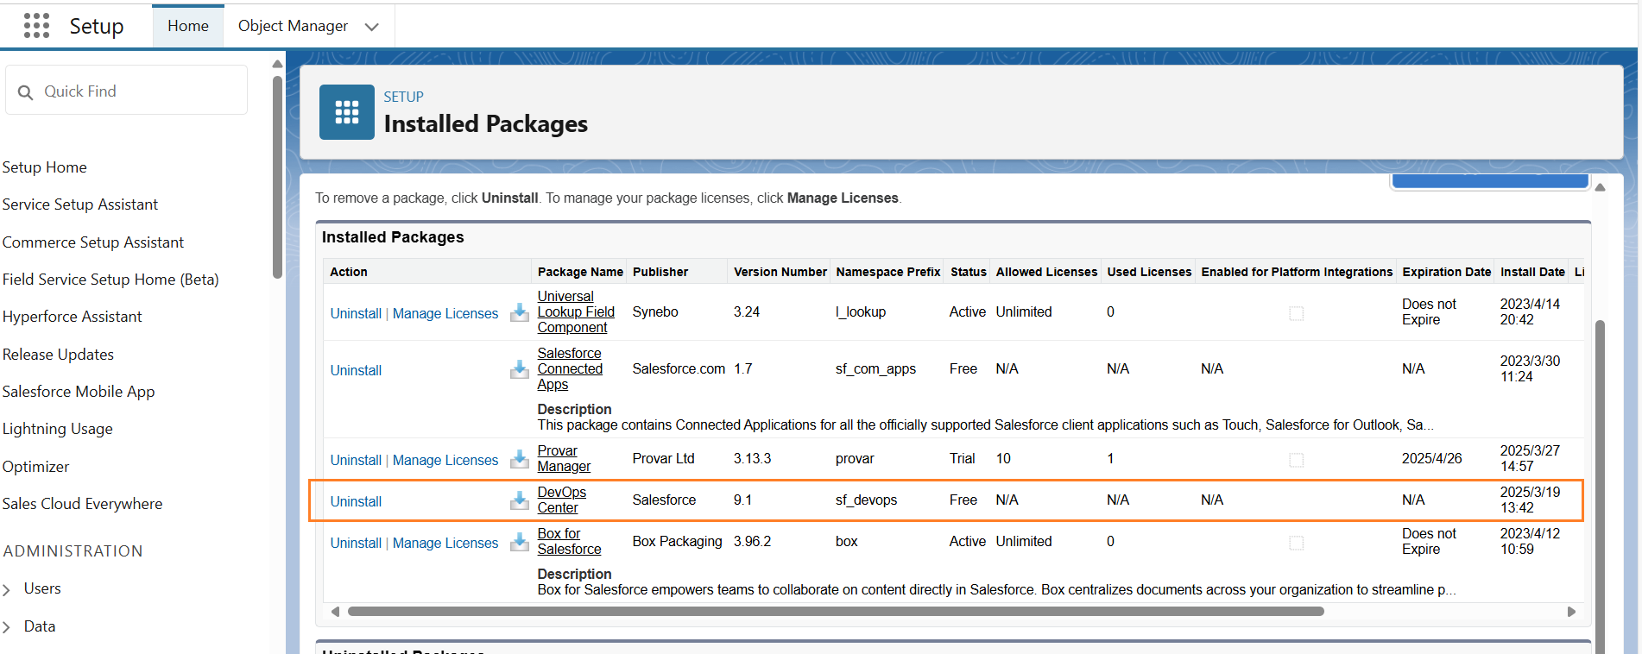The width and height of the screenshot is (1642, 654).
Task: Open Sales Cloud Everywhere
Action: pos(82,504)
